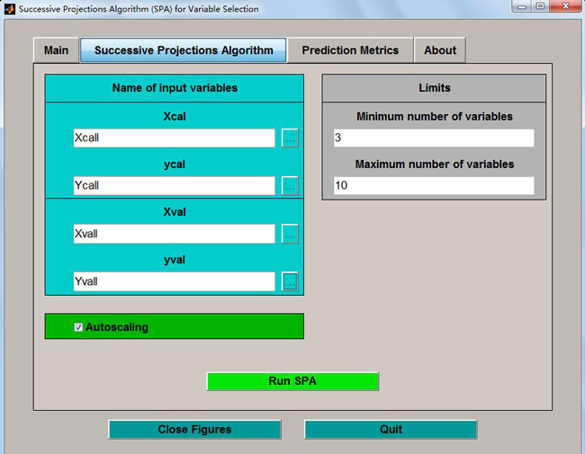Click the Maximum number of variables field

[x=432, y=186]
